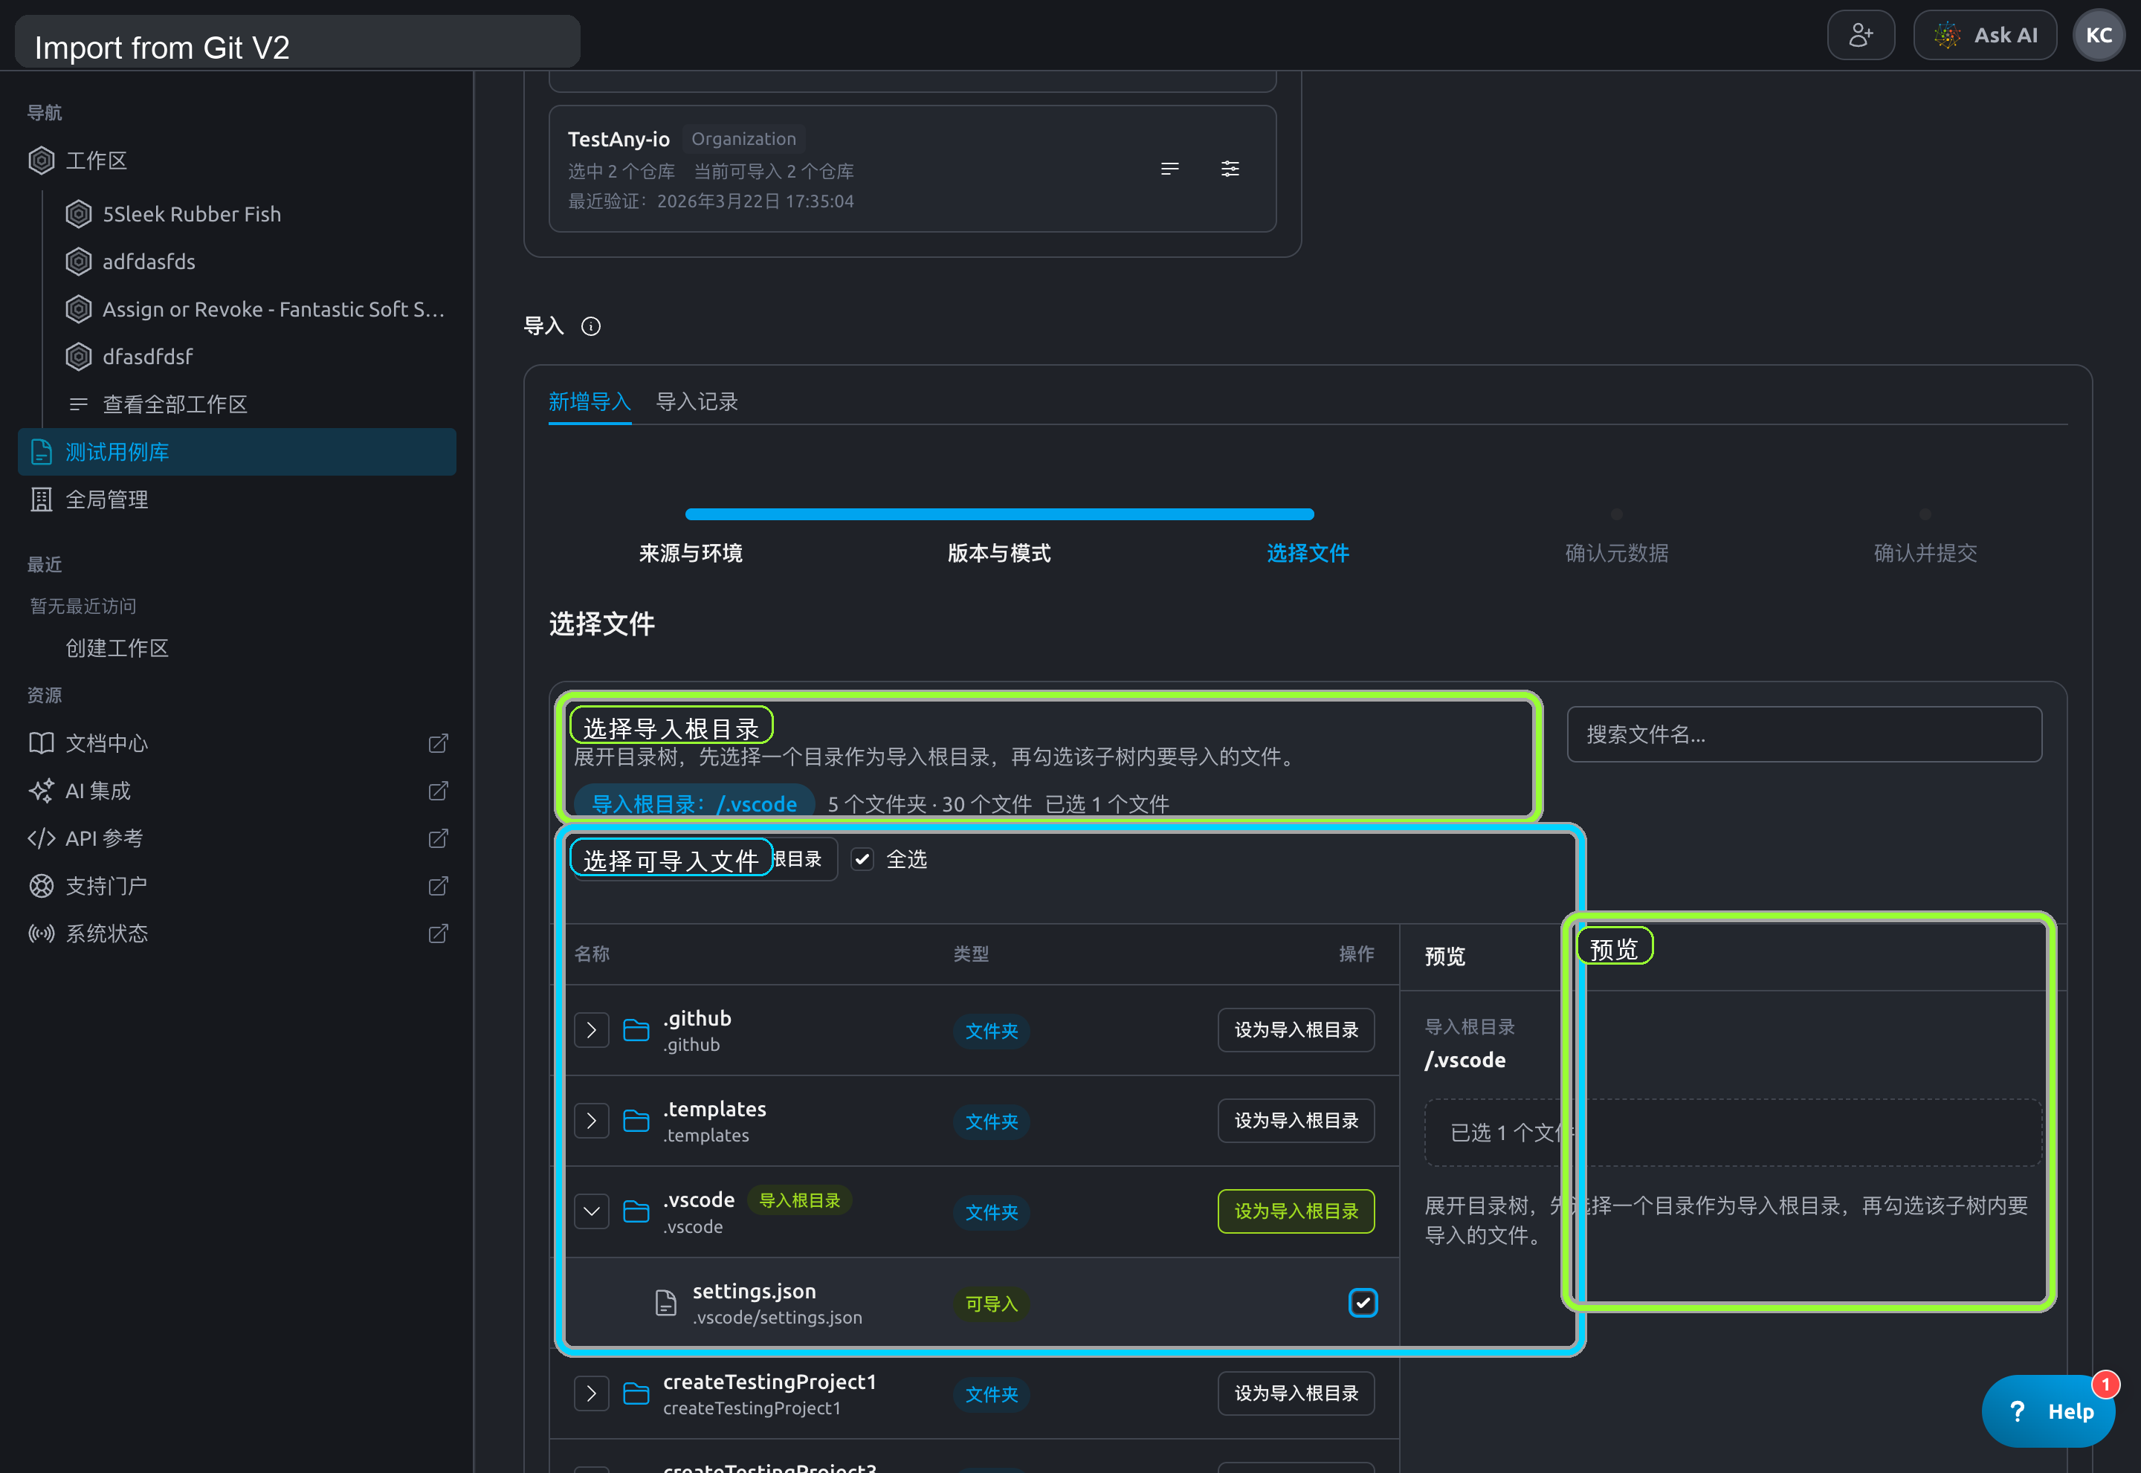Screen dimensions: 2141x1473
Task: Click the 确认并提交 step label
Action: 1925,553
